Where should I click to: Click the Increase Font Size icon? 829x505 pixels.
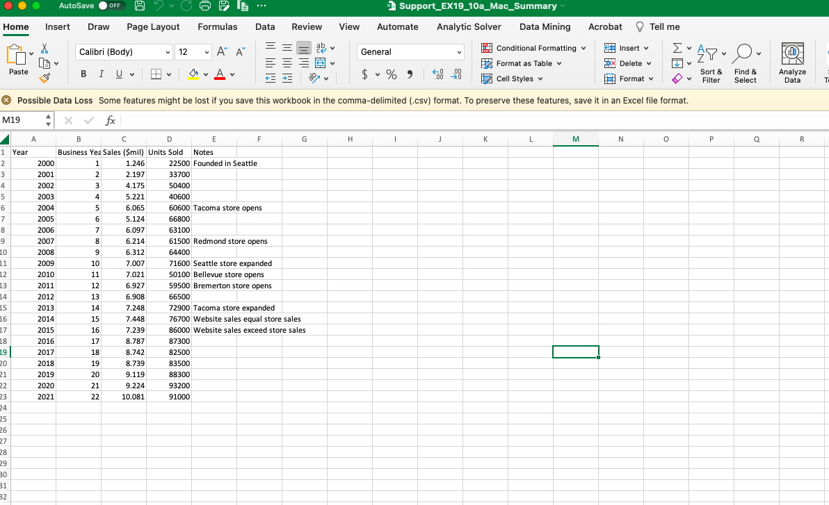tap(221, 52)
